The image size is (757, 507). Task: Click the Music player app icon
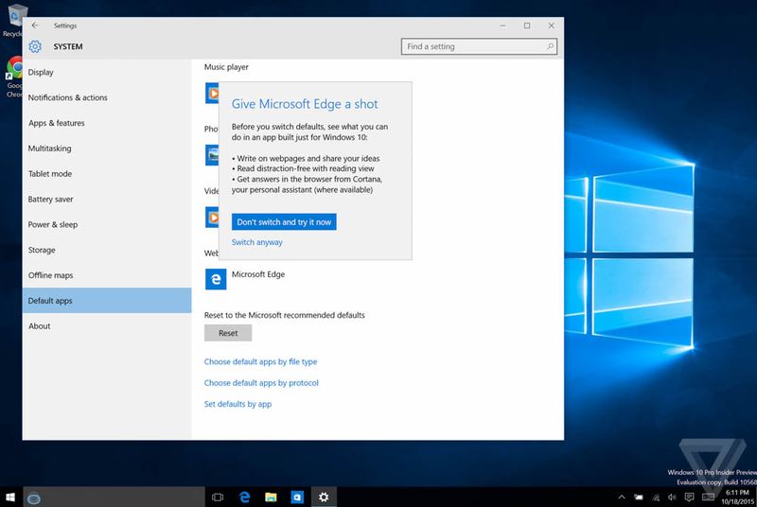tap(212, 93)
